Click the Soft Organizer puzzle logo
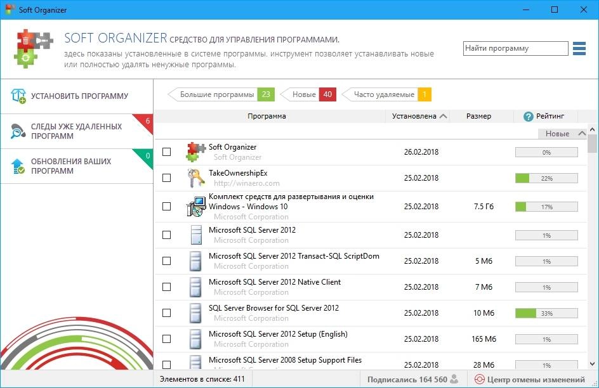The width and height of the screenshot is (599, 388). (34, 48)
